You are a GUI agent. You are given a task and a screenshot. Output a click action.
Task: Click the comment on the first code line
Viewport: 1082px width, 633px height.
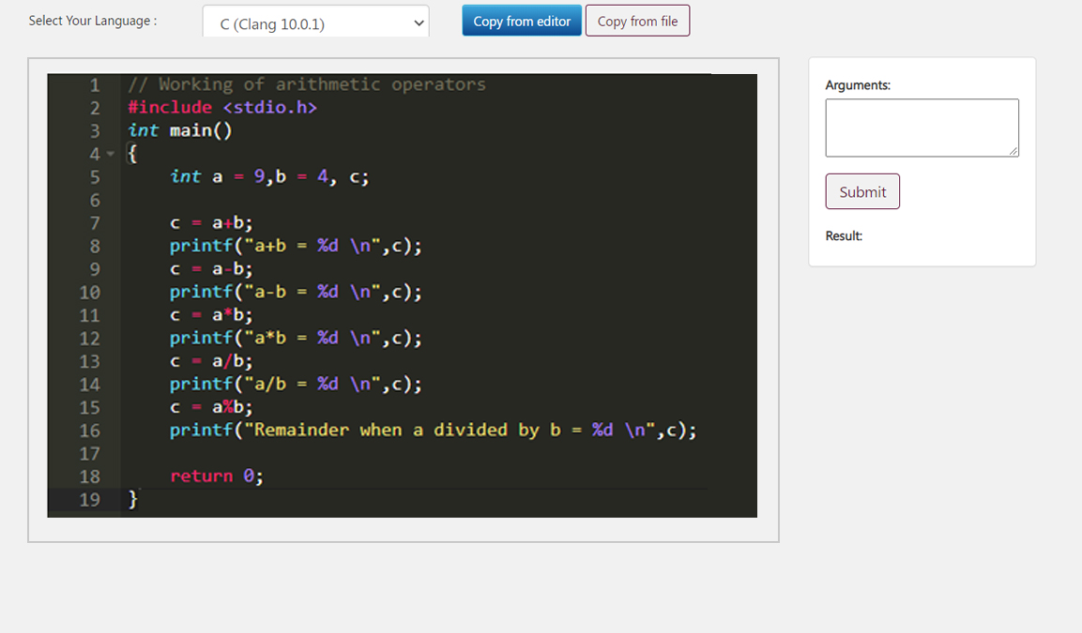[x=307, y=84]
